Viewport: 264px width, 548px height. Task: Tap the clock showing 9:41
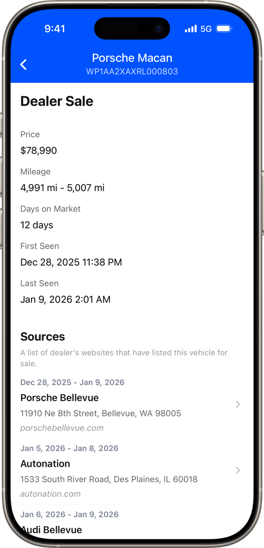point(55,29)
